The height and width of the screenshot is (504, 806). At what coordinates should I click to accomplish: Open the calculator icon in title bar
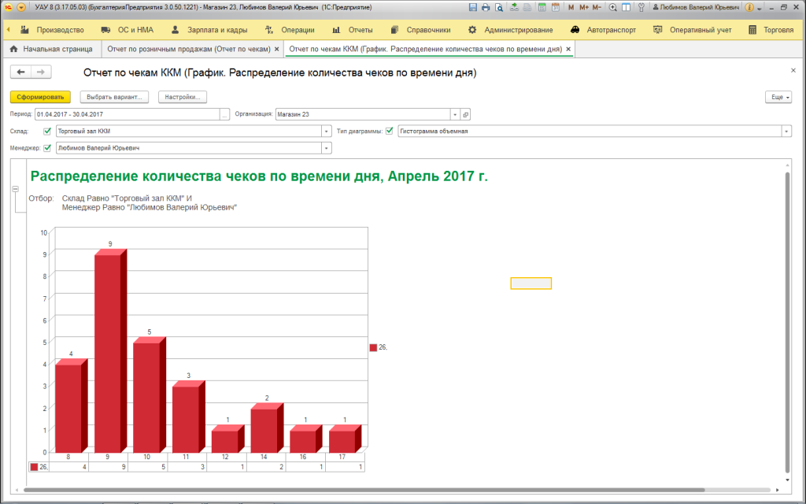point(542,8)
